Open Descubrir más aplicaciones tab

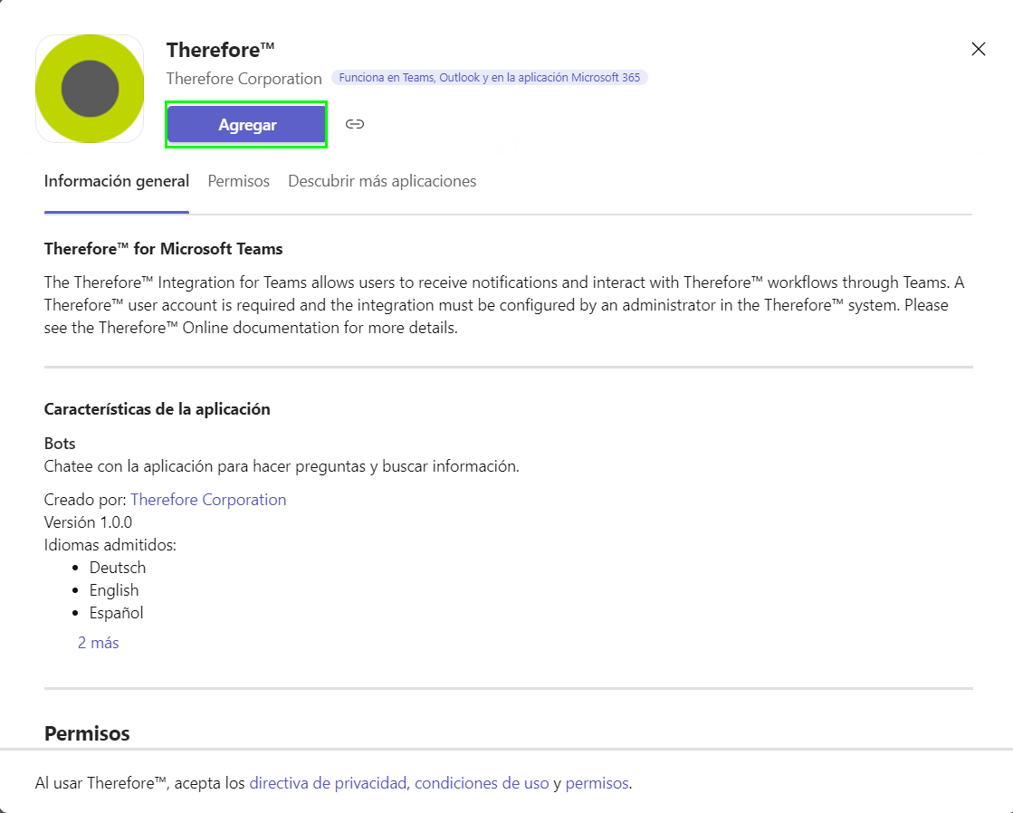382,181
